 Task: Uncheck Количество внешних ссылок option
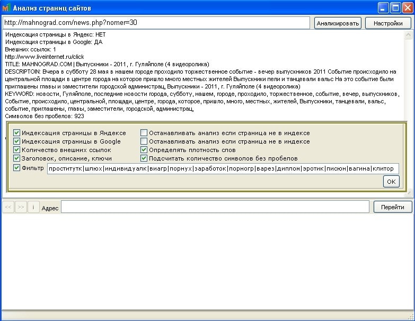pos(16,150)
